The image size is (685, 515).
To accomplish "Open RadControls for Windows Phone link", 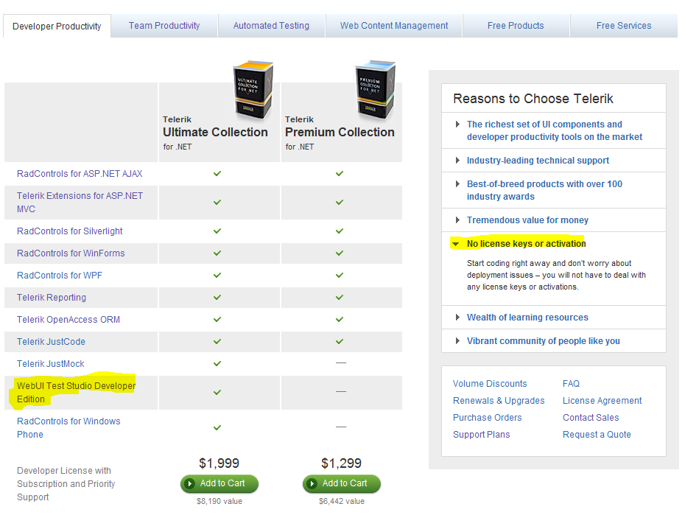I will coord(68,427).
